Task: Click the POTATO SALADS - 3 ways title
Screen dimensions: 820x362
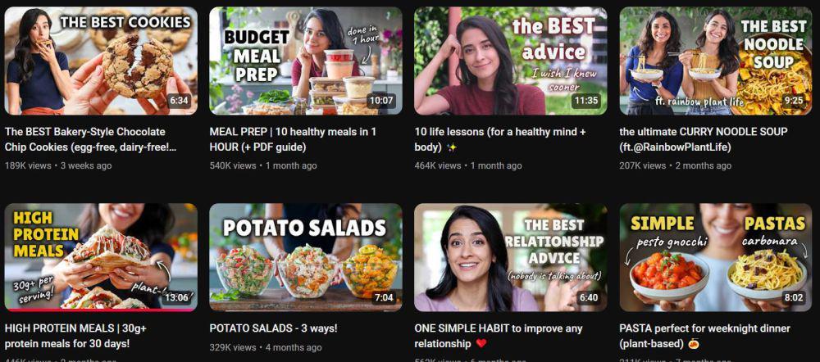Action: tap(274, 328)
